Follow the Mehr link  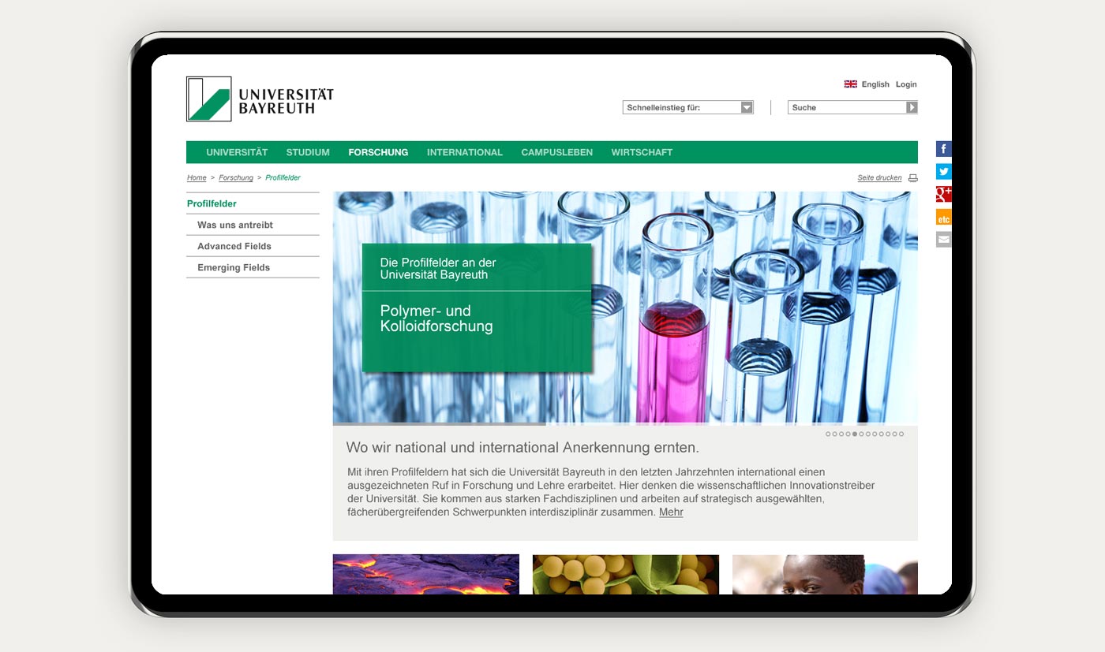pyautogui.click(x=671, y=512)
